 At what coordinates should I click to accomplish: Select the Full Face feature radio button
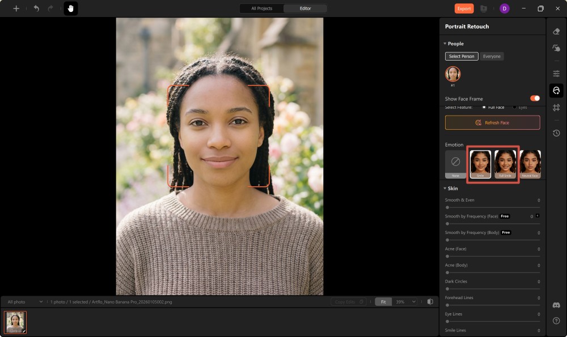[x=484, y=107]
